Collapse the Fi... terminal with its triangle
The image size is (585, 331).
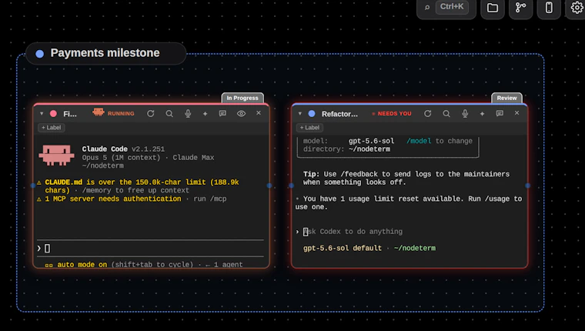[x=42, y=113]
